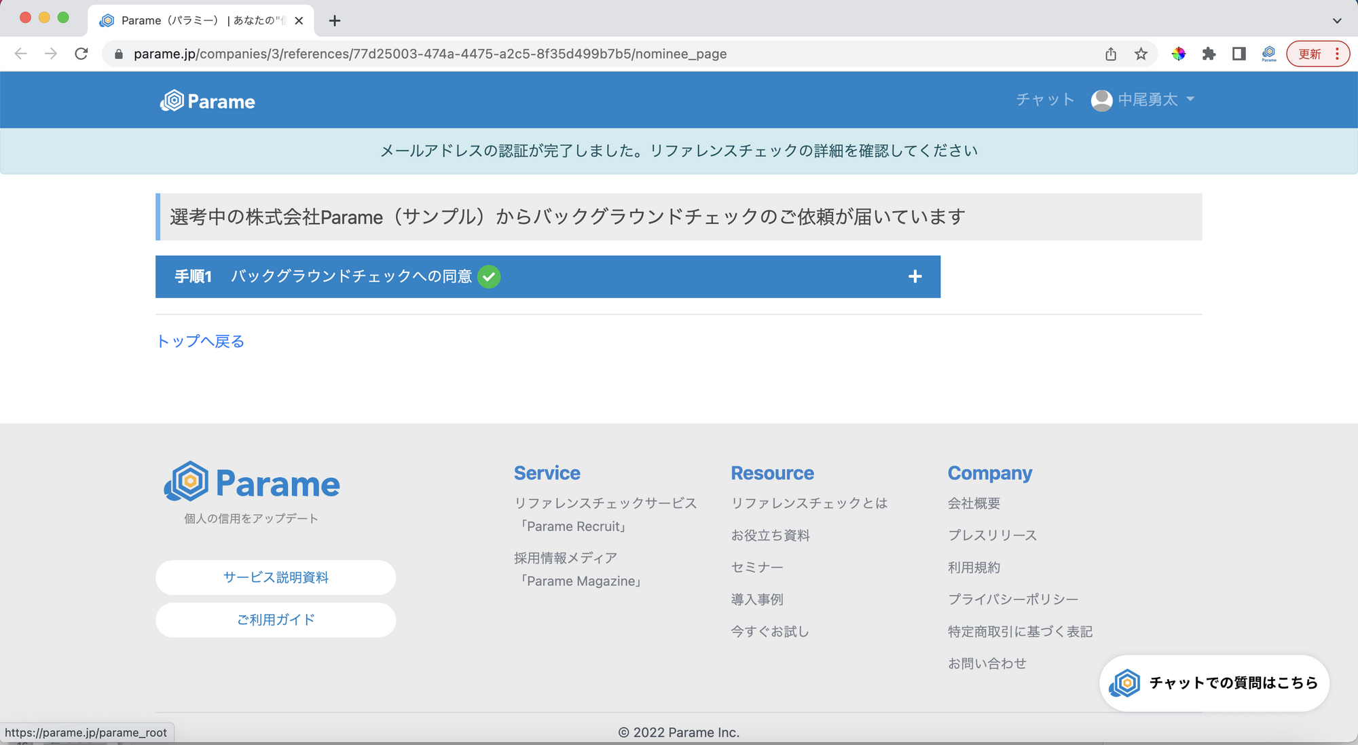Open the 導入事例 link
This screenshot has width=1358, height=745.
click(757, 599)
